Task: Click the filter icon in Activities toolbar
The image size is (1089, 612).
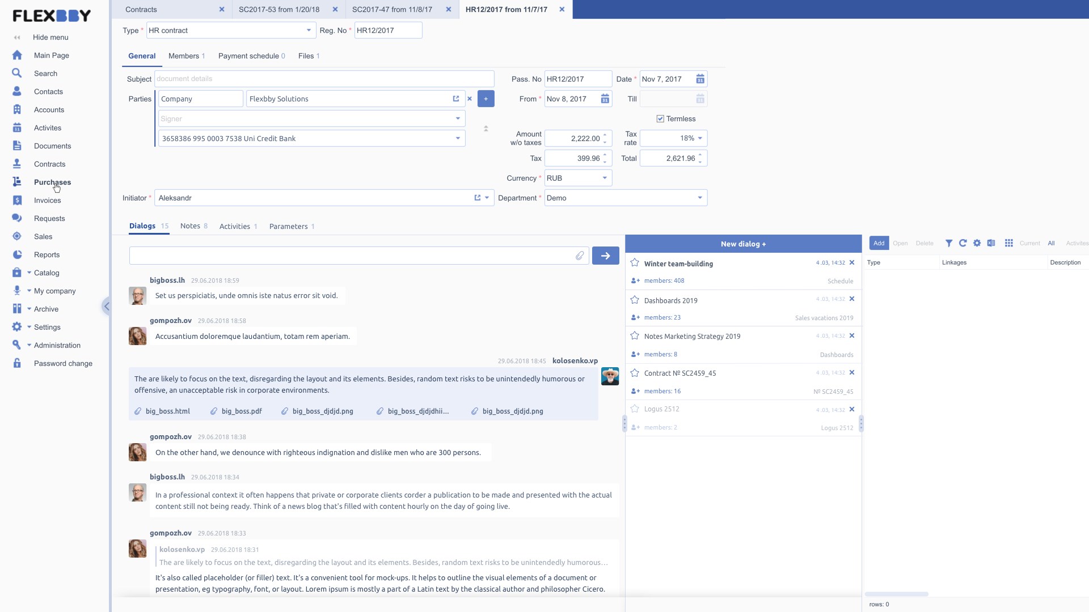Action: pyautogui.click(x=948, y=243)
